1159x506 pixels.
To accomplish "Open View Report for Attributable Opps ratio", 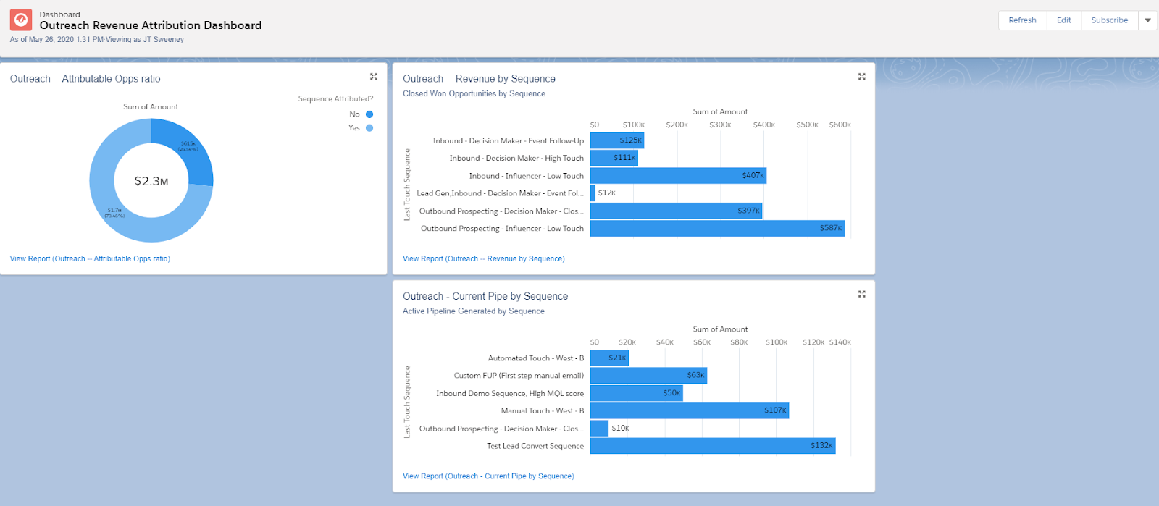I will pos(90,258).
